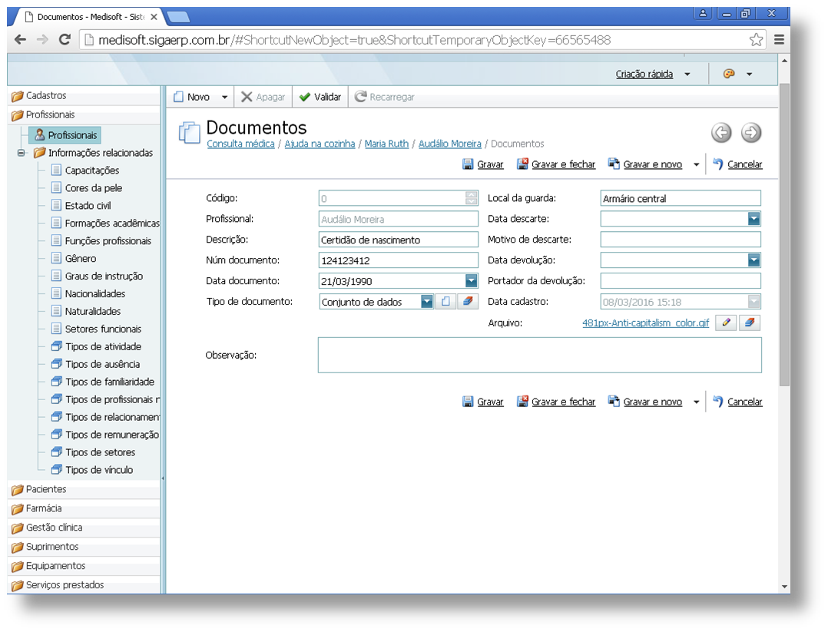The height and width of the screenshot is (632, 828).
Task: Open the Criação rápida dropdown arrow
Action: point(687,74)
